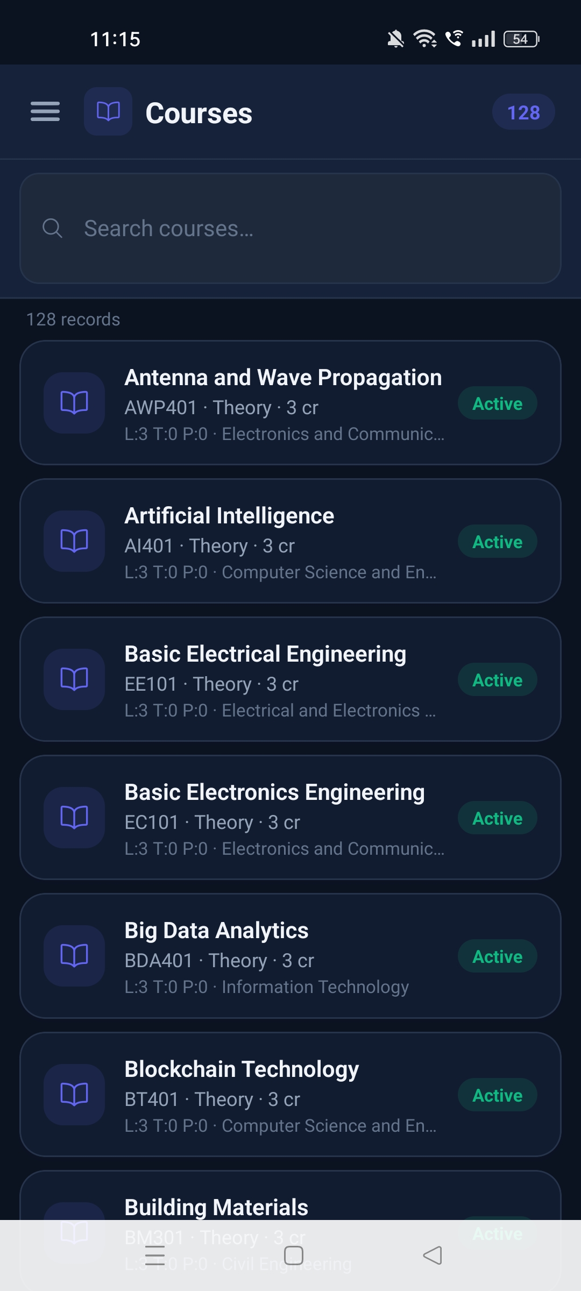Tap the Artificial Intelligence book icon

(x=74, y=541)
